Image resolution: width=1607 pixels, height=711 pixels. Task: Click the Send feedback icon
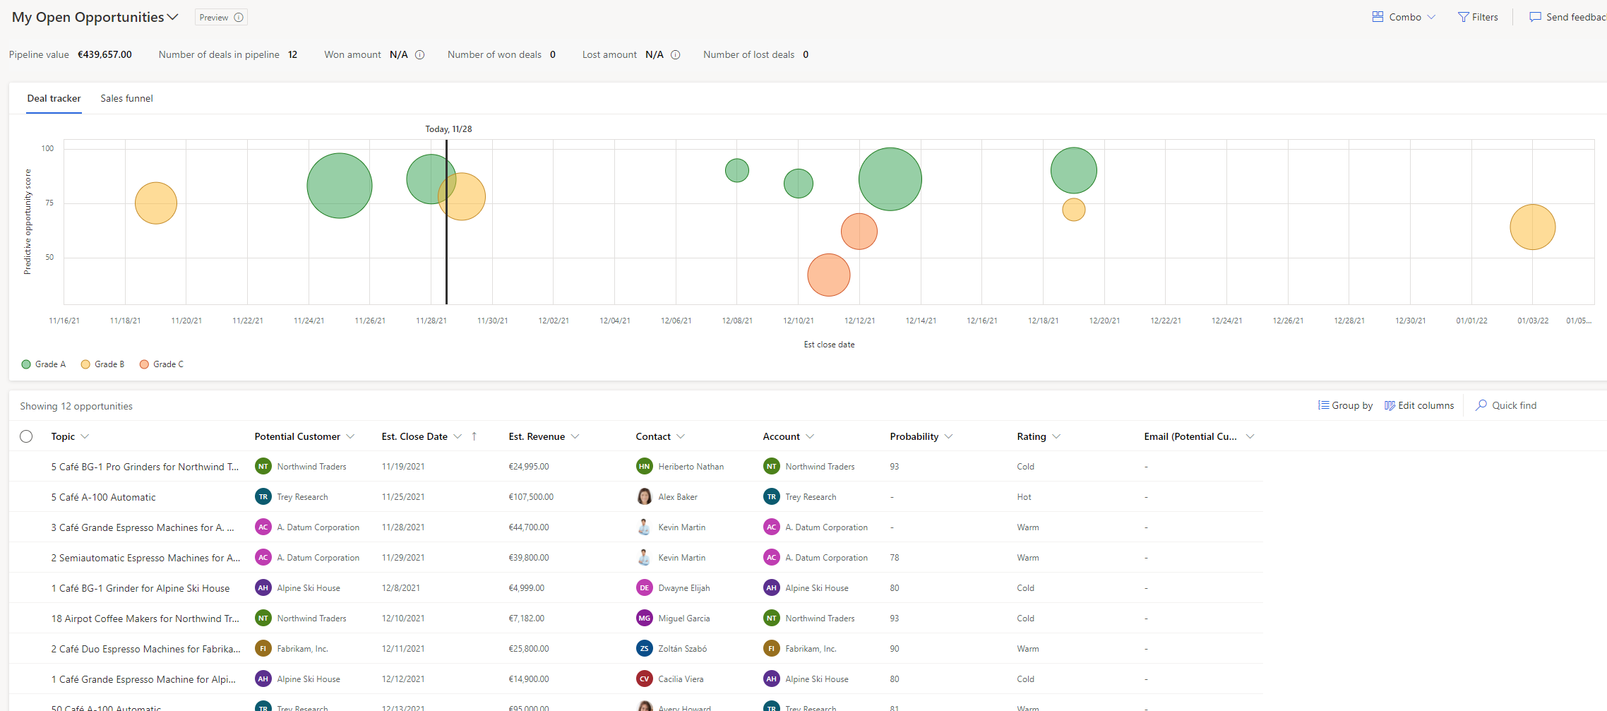[x=1535, y=16]
